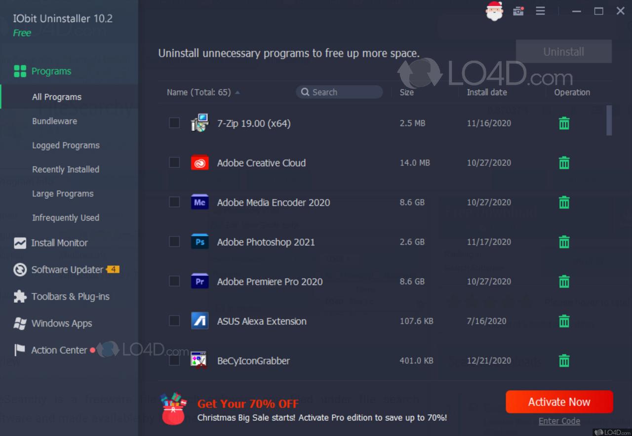Click '12/21/2020' install date
The height and width of the screenshot is (436, 632).
pyautogui.click(x=489, y=360)
